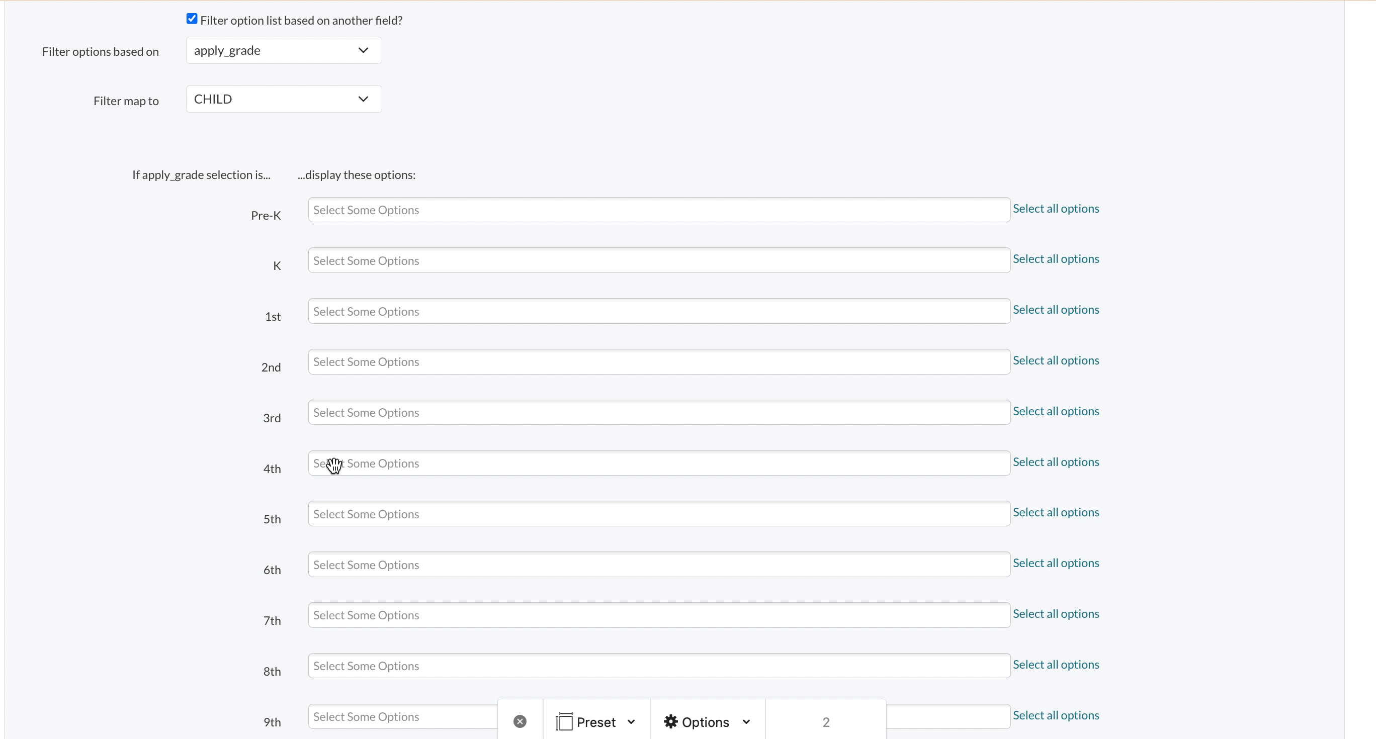Screen dimensions: 1376x739
Task: Click the Pre-K options input field
Action: pyautogui.click(x=659, y=210)
